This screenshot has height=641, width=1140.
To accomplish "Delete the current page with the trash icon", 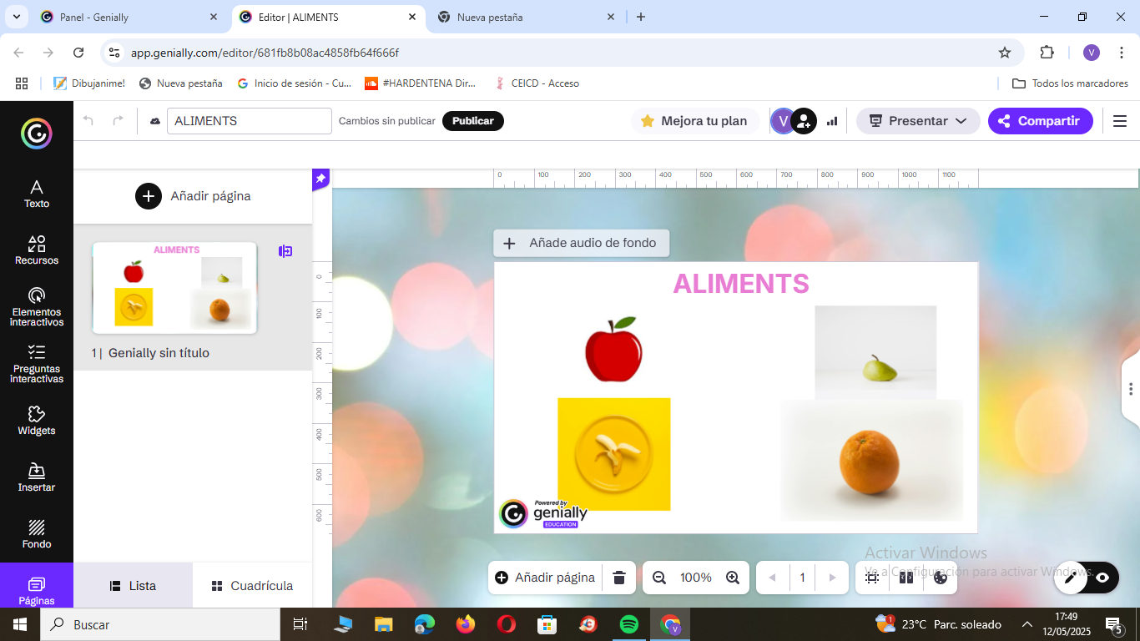I will point(618,577).
